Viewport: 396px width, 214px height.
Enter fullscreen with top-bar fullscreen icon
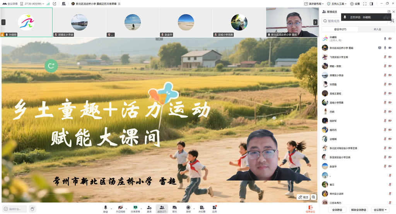click(x=365, y=4)
